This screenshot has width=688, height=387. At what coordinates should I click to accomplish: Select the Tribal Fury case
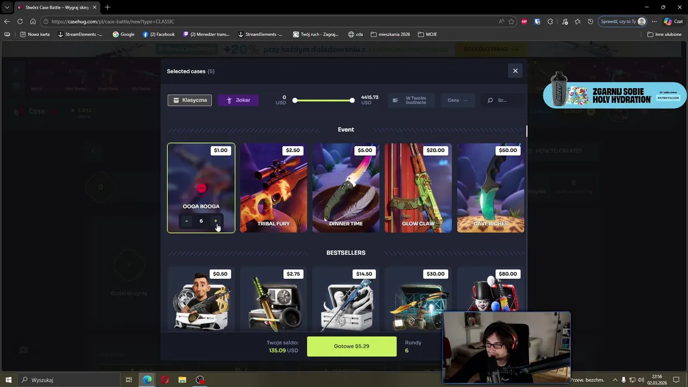tap(274, 188)
